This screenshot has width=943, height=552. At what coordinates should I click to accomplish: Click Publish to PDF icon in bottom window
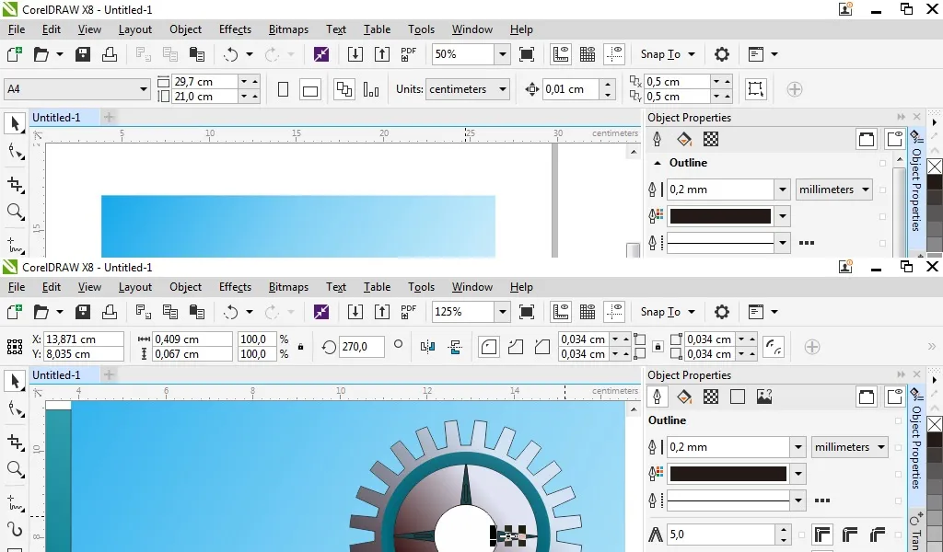click(409, 312)
